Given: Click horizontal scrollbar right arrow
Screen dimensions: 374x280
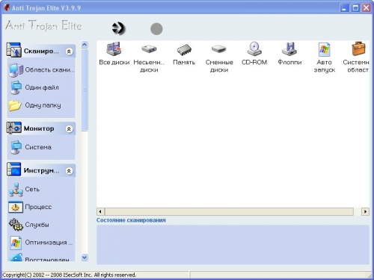Looking at the screenshot, I should coord(365,211).
